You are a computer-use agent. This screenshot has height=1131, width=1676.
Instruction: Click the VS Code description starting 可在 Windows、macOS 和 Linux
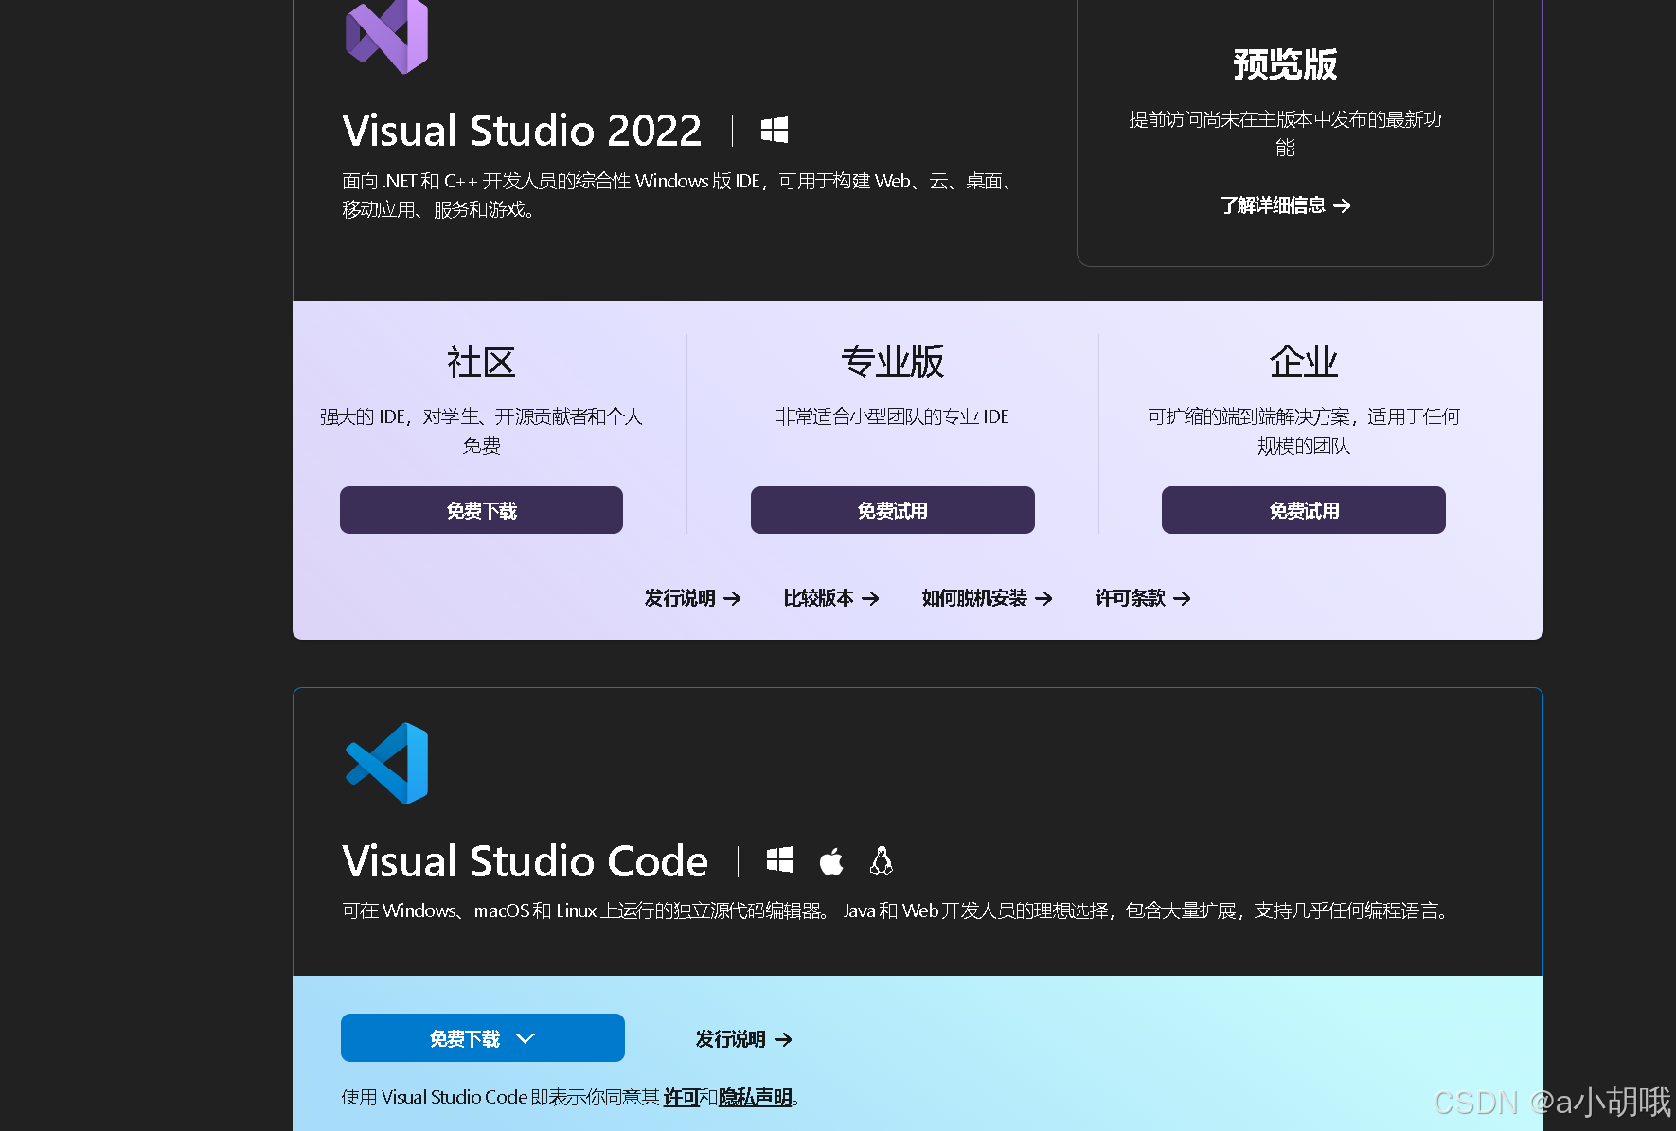(x=898, y=910)
